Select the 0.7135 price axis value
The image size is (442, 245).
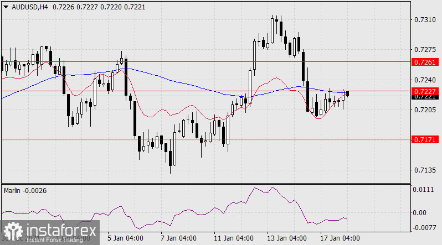point(425,170)
